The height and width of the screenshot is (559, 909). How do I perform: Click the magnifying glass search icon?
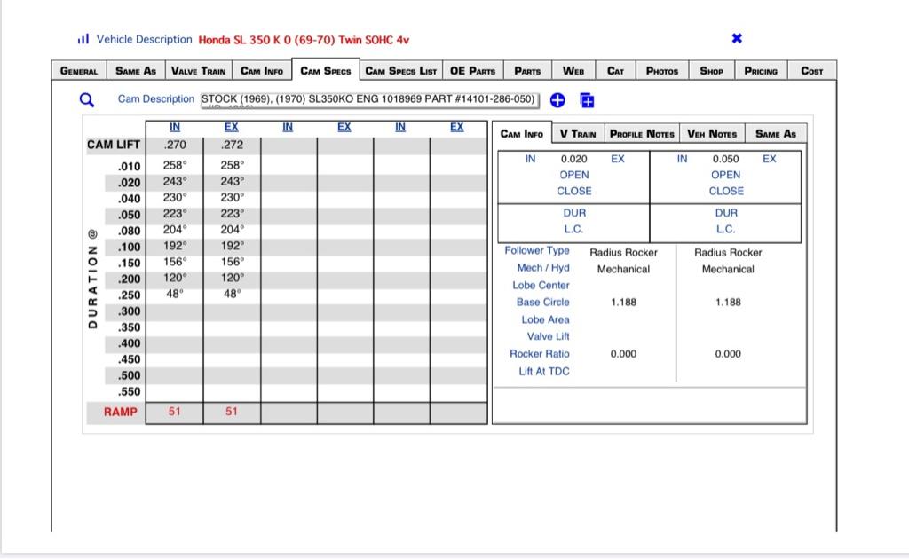click(86, 100)
